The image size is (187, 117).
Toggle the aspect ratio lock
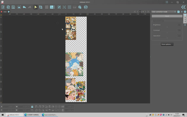pyautogui.click(x=32, y=107)
